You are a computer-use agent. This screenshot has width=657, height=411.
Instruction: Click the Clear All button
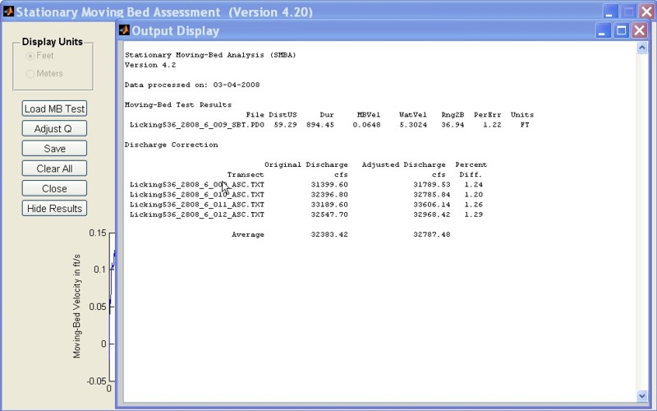(x=54, y=169)
